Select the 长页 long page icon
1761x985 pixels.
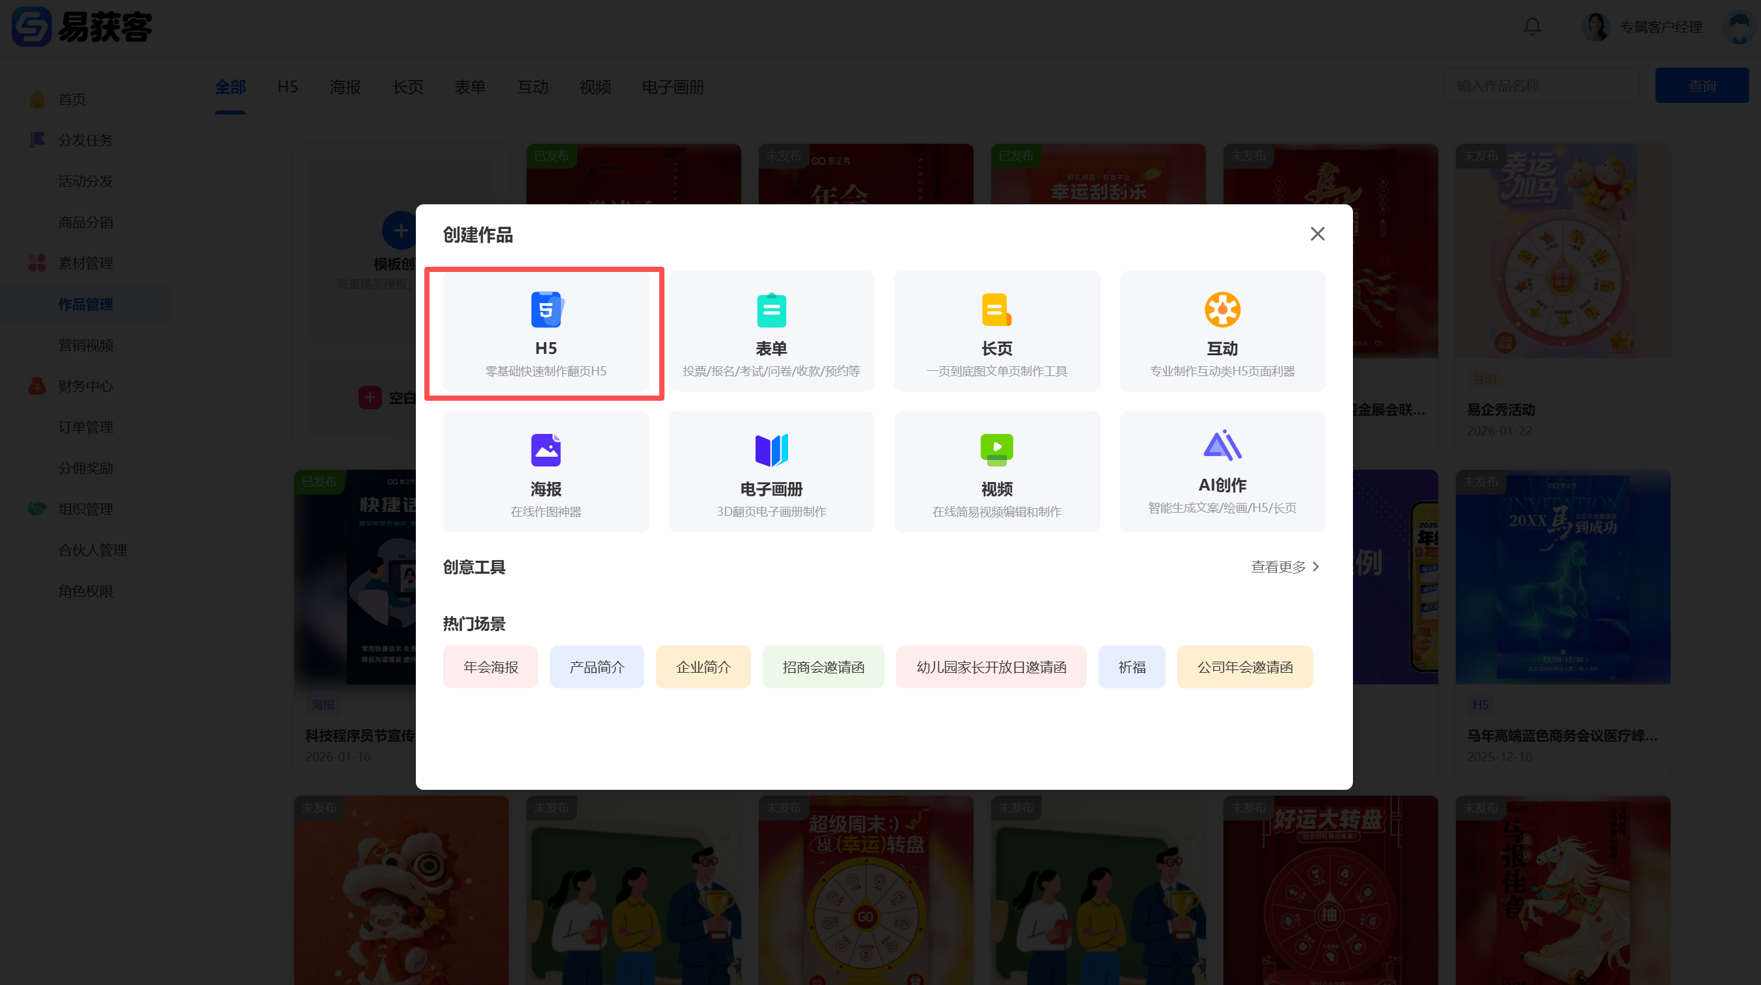pos(996,310)
